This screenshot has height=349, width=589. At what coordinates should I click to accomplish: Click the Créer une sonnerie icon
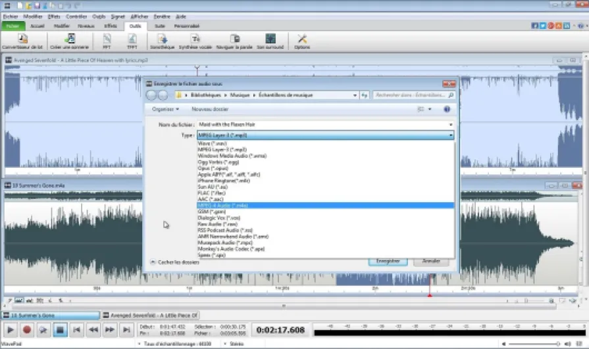(x=70, y=40)
